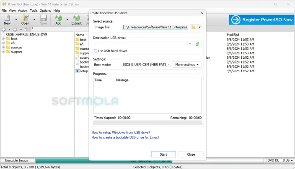Expand the boot folder in tree

click(x=3, y=39)
